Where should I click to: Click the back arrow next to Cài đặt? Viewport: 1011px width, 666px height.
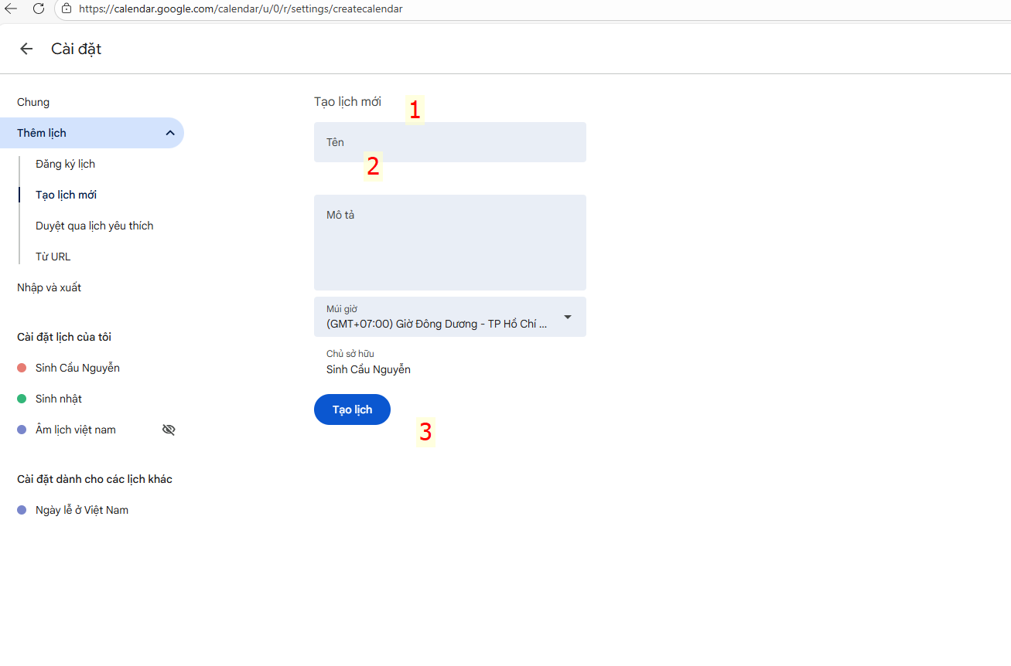coord(26,49)
